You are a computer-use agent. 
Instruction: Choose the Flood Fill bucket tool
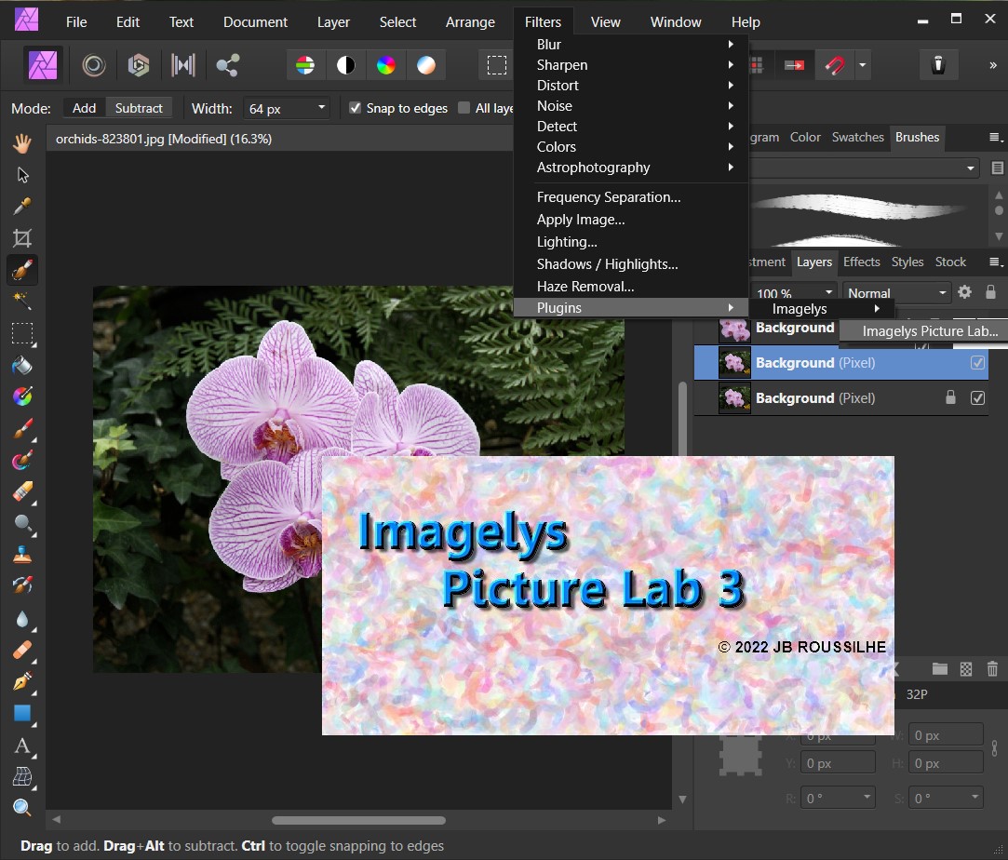coord(21,365)
